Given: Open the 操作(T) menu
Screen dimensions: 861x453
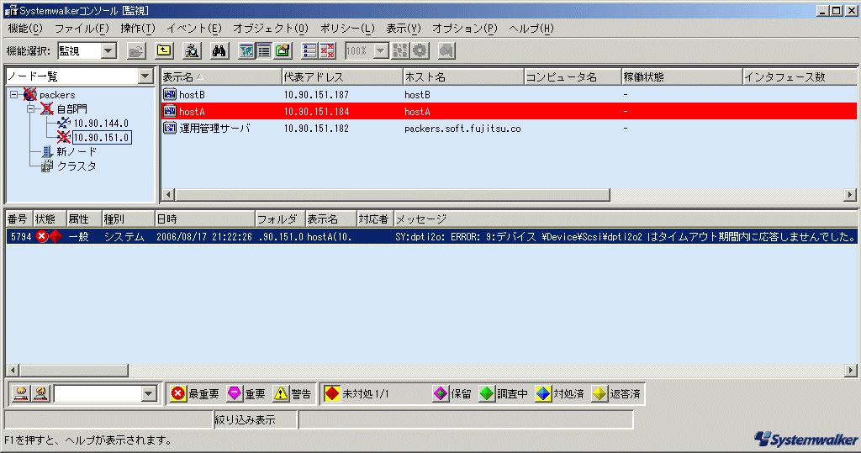Looking at the screenshot, I should pyautogui.click(x=138, y=29).
